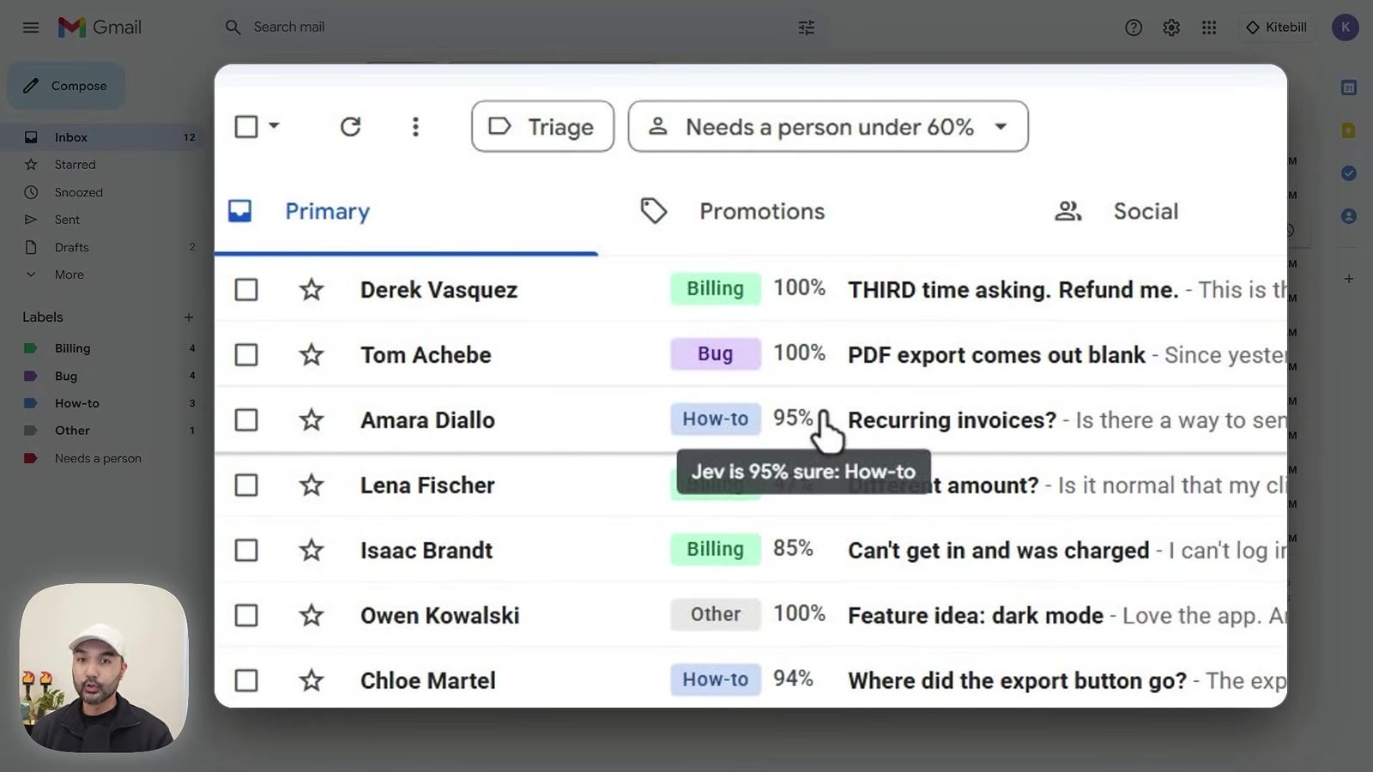Open the Billing label in sidebar

pos(72,348)
